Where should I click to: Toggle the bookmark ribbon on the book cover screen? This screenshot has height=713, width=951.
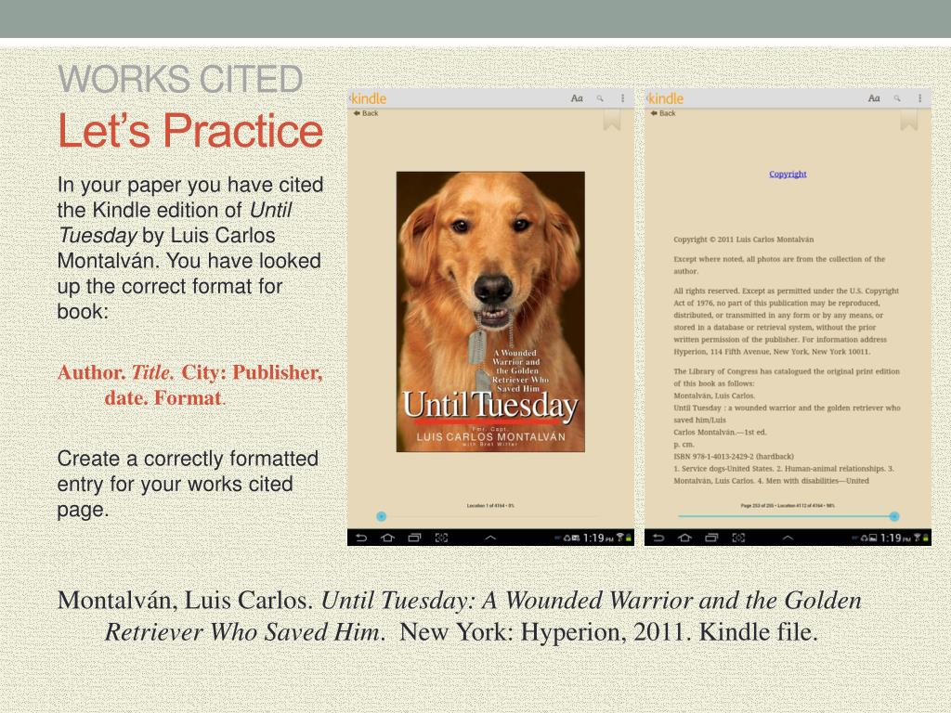coord(612,120)
